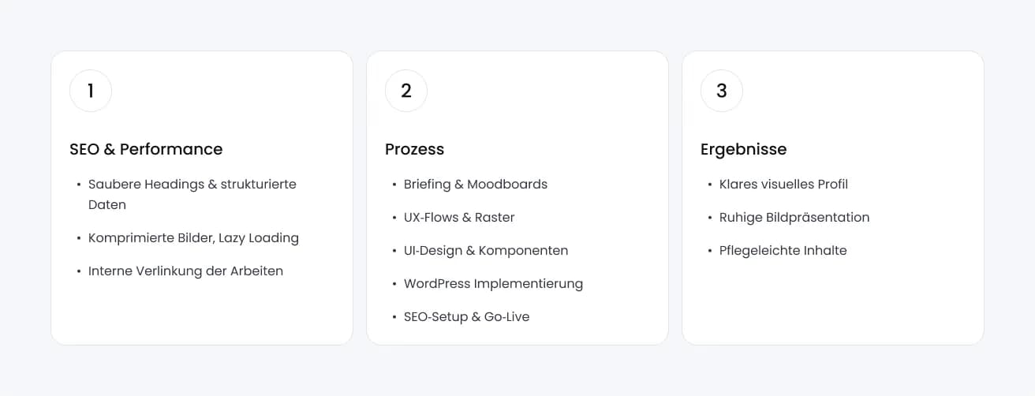This screenshot has height=396, width=1035.
Task: Click the bullet before Interne Verlinkung
Action: tap(79, 271)
